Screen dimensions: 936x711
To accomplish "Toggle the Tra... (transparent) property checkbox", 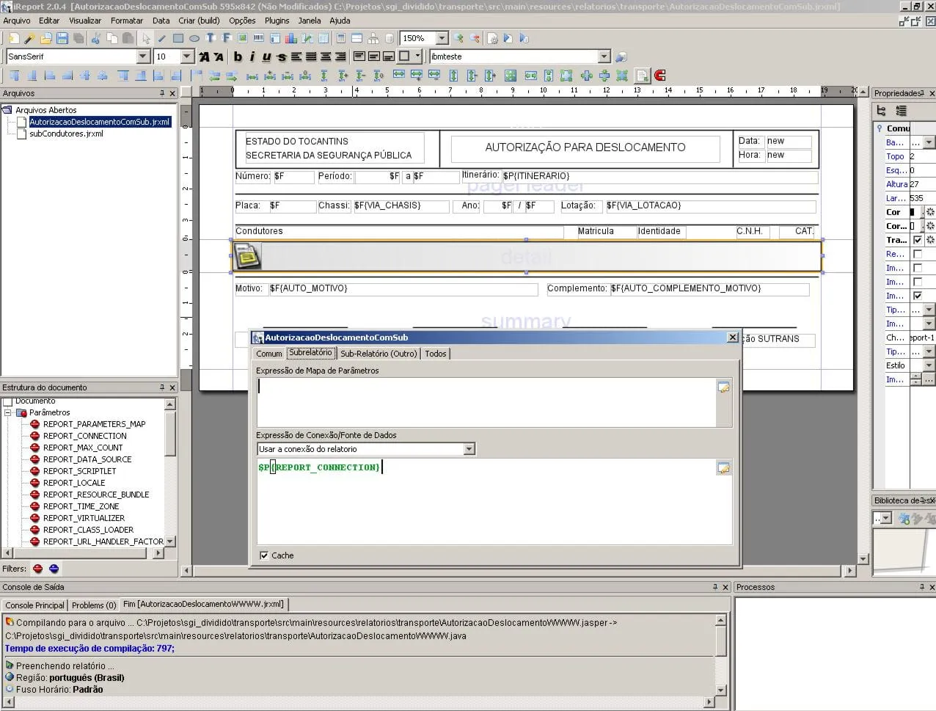I will pyautogui.click(x=917, y=240).
